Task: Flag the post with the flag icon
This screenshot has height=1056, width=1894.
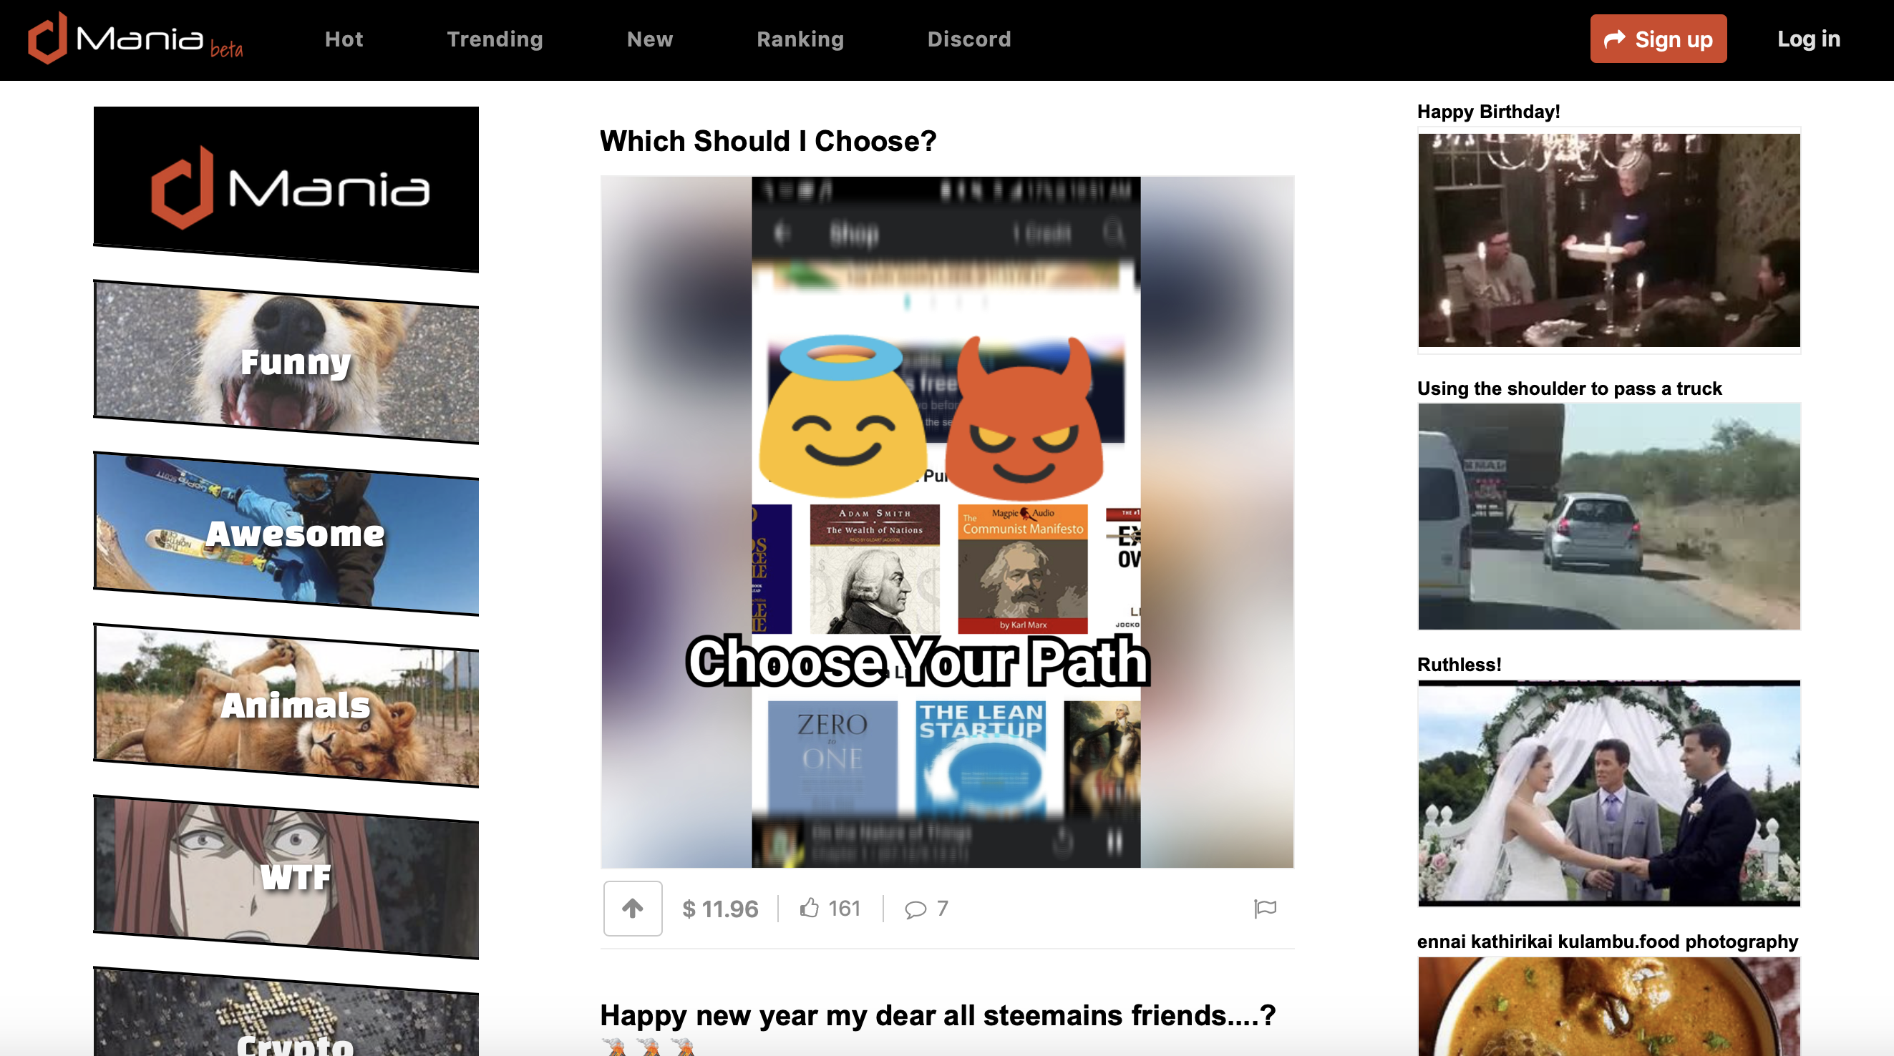Action: 1265,909
